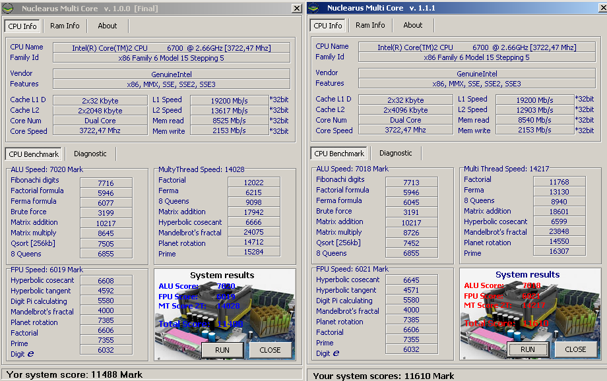Select CPU Benchmark tab in v. 1.1.1 window
Screen dimensions: 607x381
pyautogui.click(x=339, y=154)
